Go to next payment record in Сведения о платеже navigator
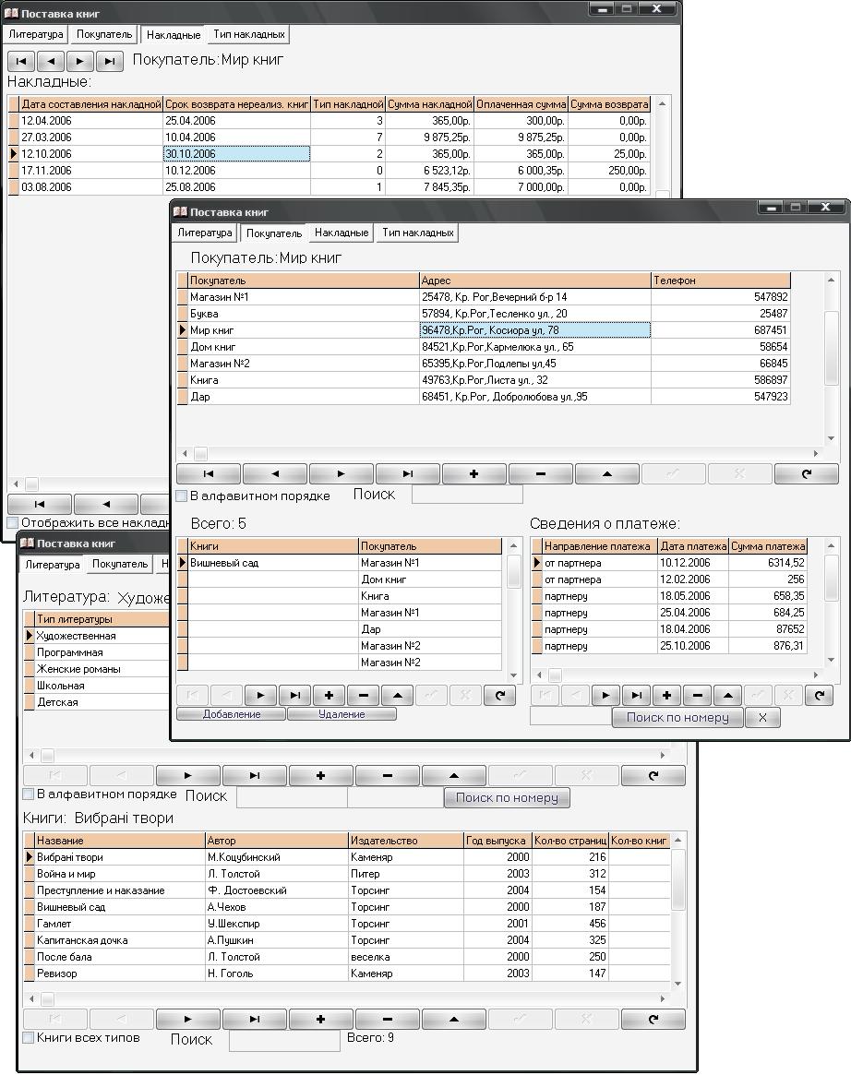 (605, 695)
